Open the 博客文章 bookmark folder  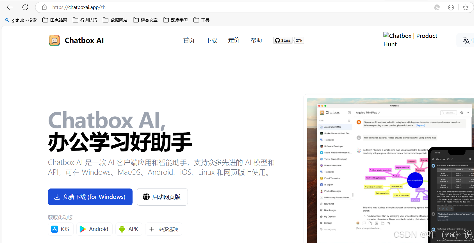pos(145,20)
